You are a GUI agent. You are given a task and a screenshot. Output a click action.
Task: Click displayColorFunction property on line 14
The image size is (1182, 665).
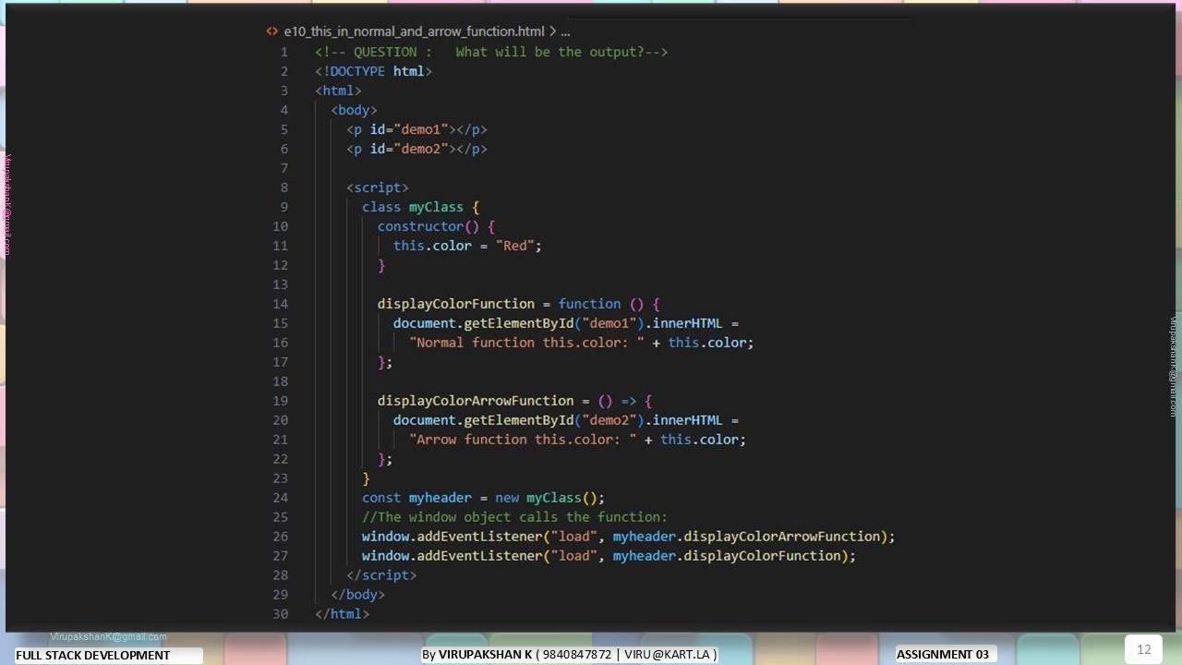point(456,304)
